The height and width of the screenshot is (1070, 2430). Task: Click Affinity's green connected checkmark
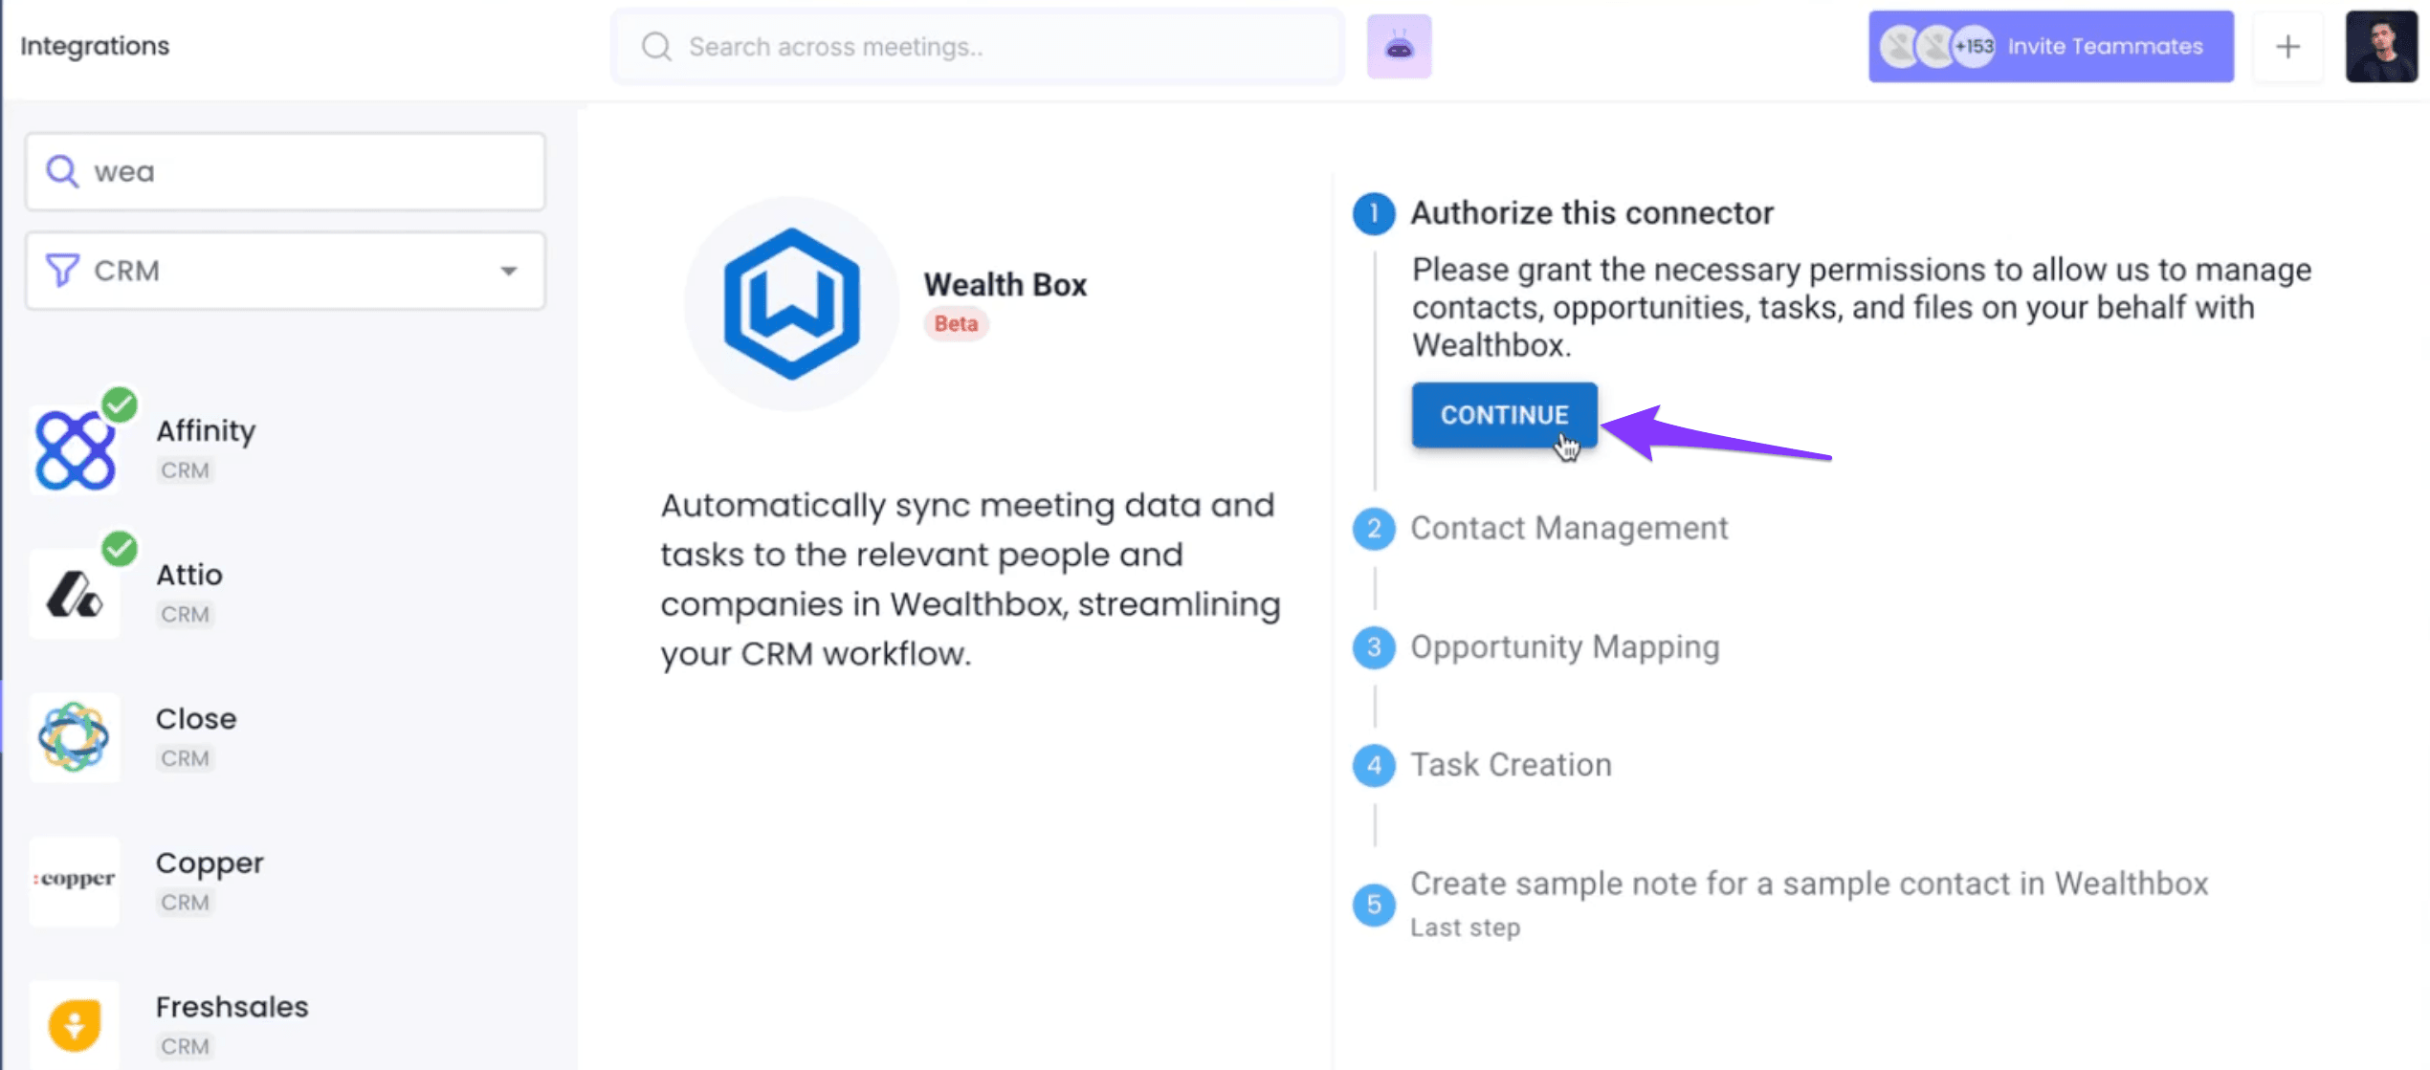click(120, 404)
